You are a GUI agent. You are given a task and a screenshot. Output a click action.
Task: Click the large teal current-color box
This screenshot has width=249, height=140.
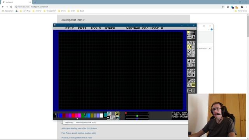[x=105, y=115]
